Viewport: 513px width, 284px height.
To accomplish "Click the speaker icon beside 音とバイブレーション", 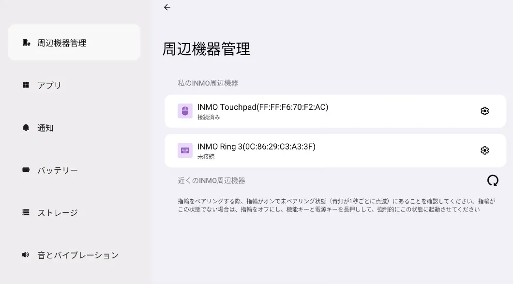I will tap(26, 254).
